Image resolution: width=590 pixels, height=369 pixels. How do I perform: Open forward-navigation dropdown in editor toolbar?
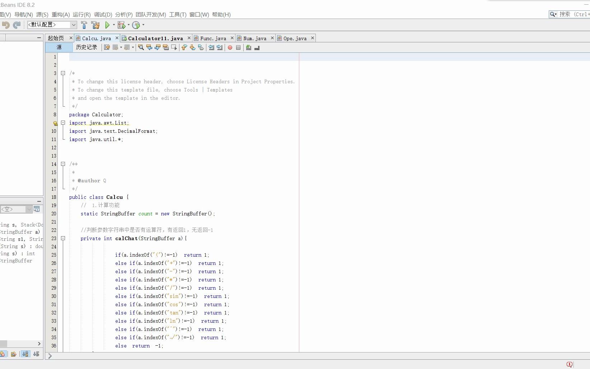(x=133, y=47)
